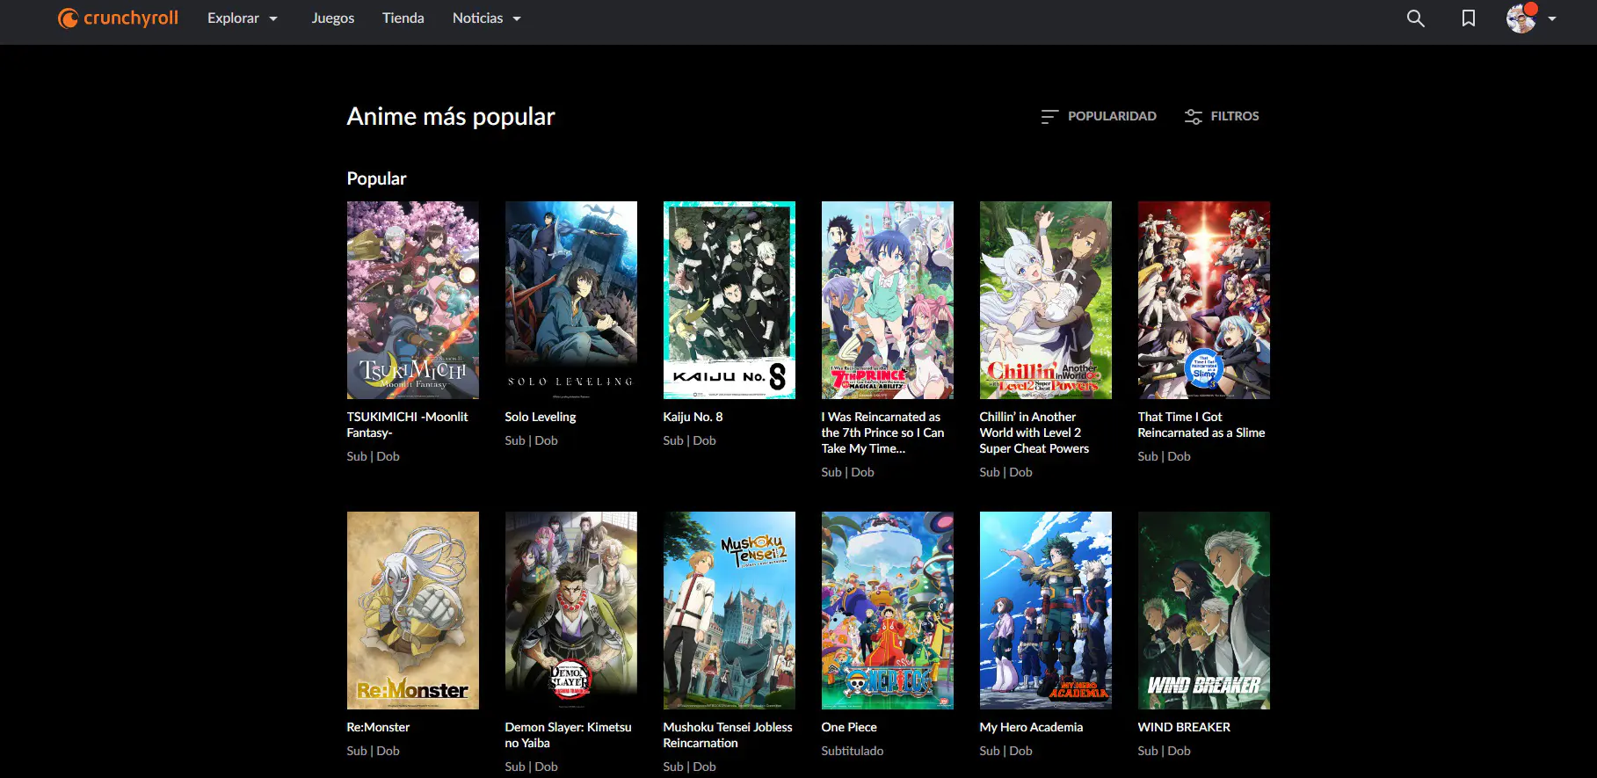Open the watchlist bookmark icon
Image resolution: width=1597 pixels, height=778 pixels.
tap(1468, 18)
